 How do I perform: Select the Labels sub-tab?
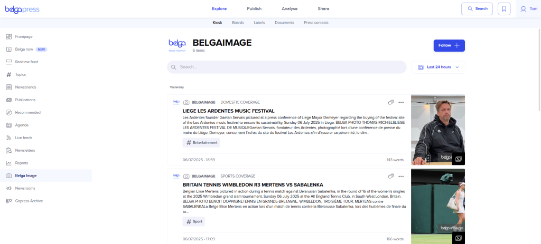point(259,23)
